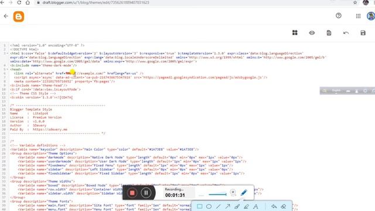This screenshot has height=211, width=375.
Task: Click the fixedsidebar Variable line
Action: click(131, 173)
